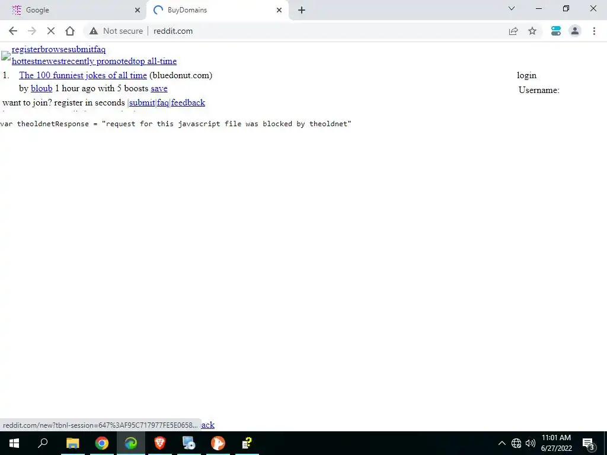Open the notification center with 3 alerts
This screenshot has width=607, height=455.
point(588,443)
